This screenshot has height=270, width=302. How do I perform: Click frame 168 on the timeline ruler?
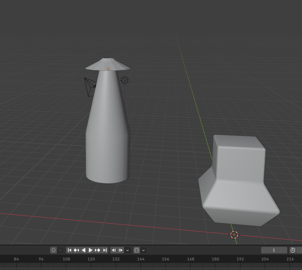190,259
